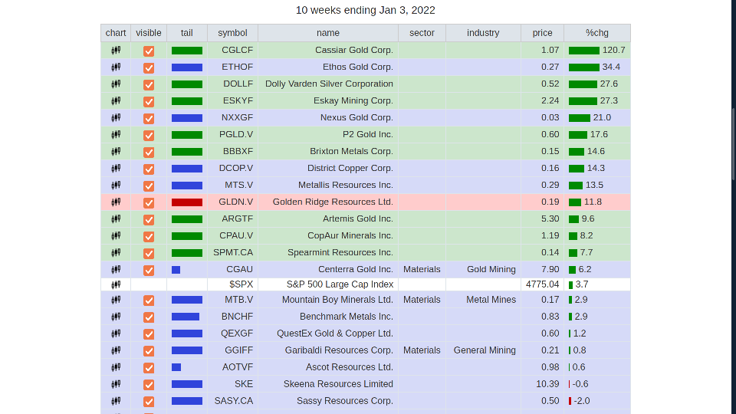The image size is (736, 414).
Task: Disable visible checkbox for Sassy Resources Corp.
Action: (x=149, y=402)
